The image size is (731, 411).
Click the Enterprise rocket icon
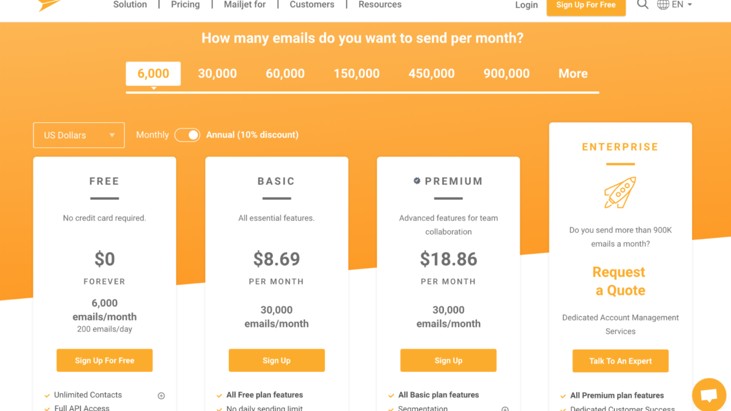(x=620, y=192)
